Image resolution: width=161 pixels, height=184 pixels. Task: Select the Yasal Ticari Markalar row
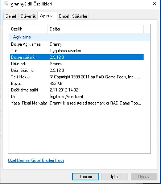(77, 103)
